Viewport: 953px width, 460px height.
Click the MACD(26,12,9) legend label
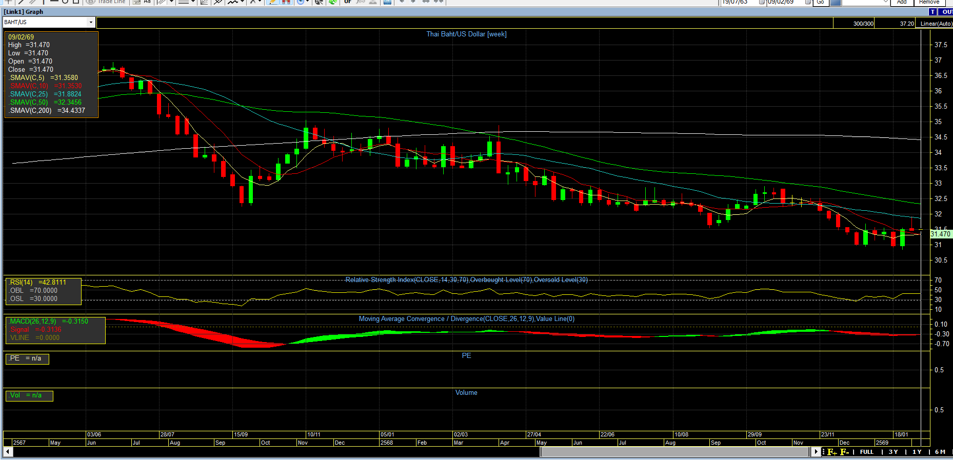coord(49,322)
